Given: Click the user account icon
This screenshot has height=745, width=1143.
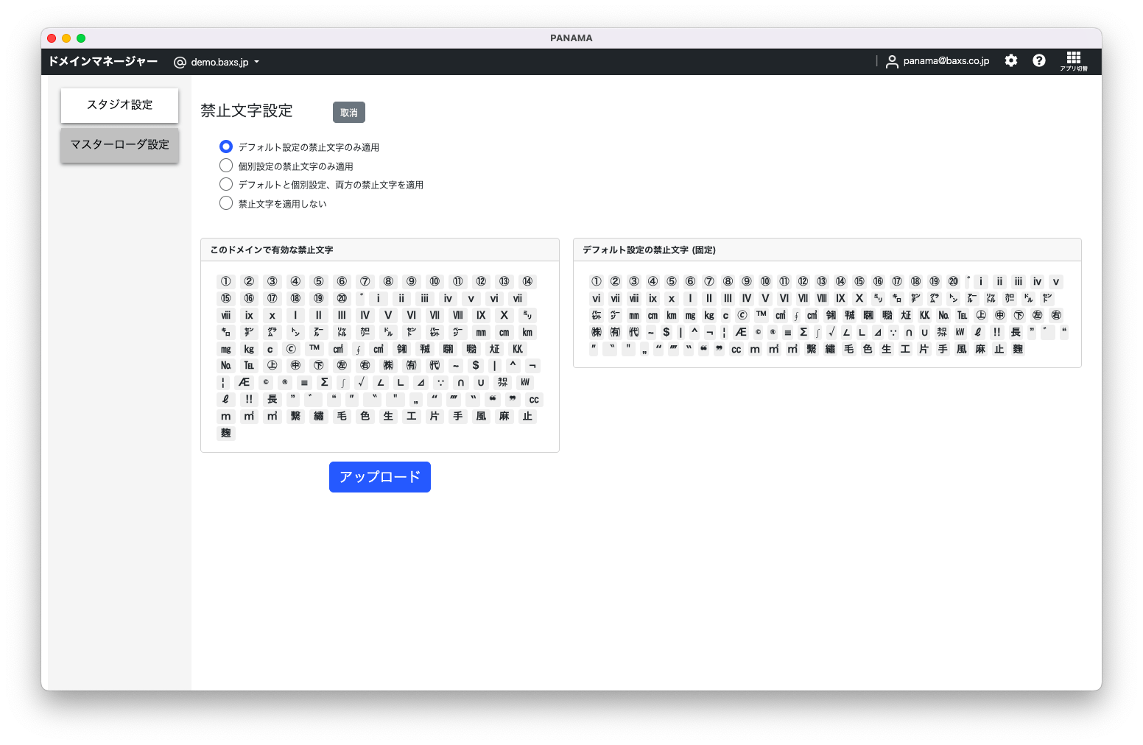Looking at the screenshot, I should click(x=892, y=62).
